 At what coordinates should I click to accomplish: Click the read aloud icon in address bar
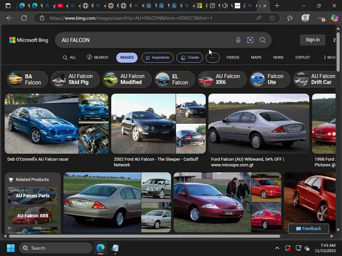(259, 18)
